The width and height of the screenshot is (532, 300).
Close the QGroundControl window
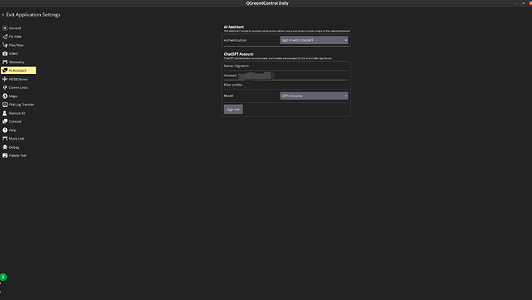[x=530, y=3]
